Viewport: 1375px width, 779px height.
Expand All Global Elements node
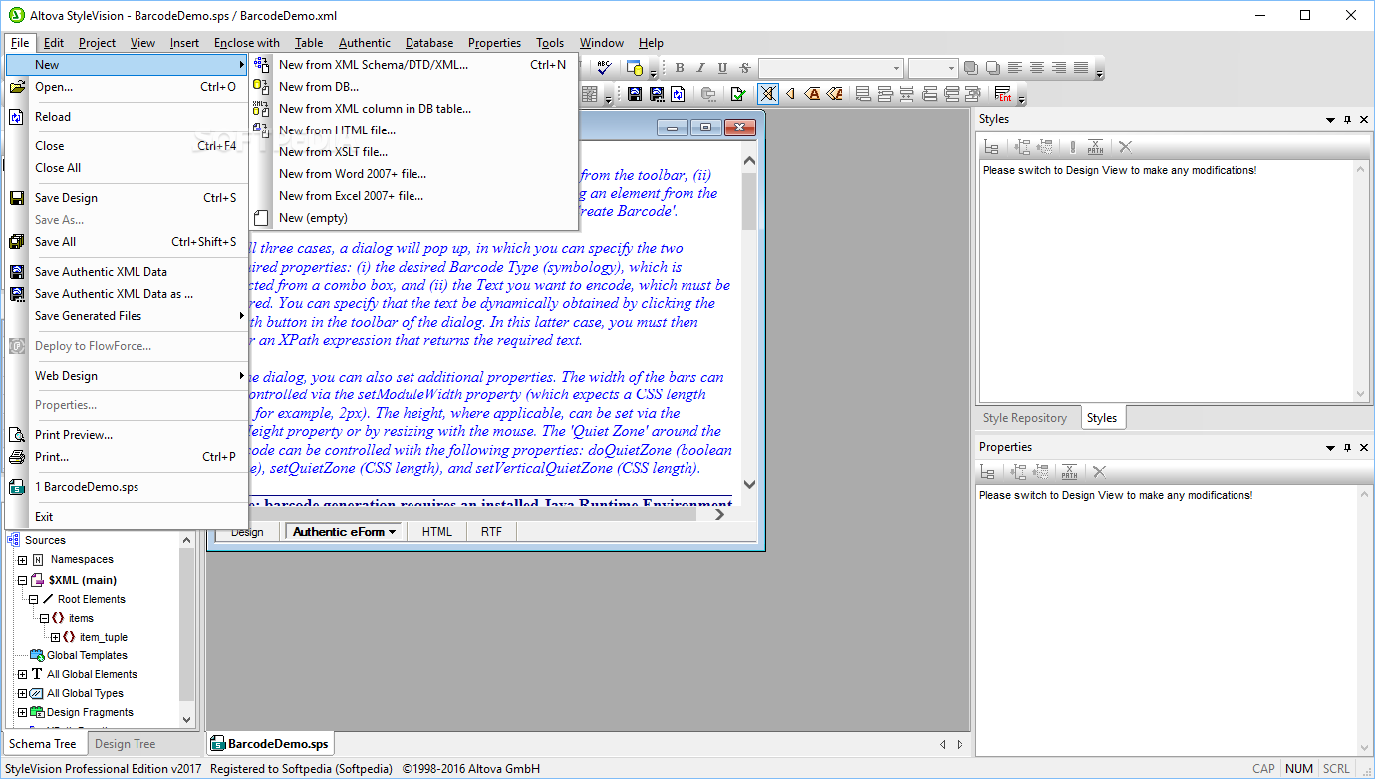22,674
